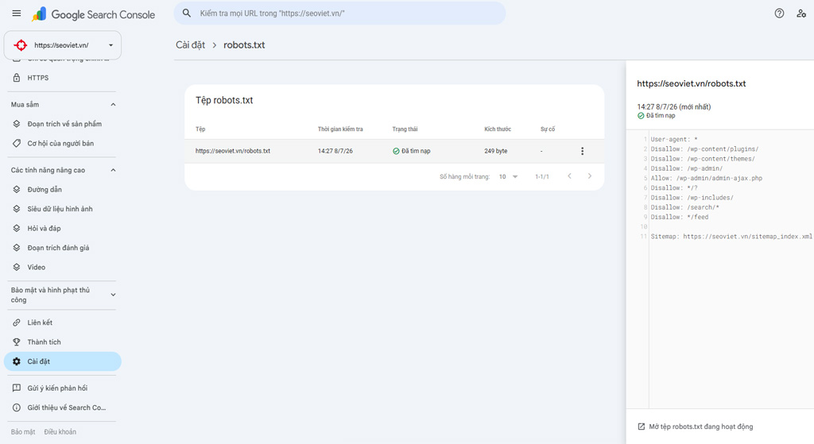Click 14:27 8/7/26 (mới nhất) version text
The height and width of the screenshot is (444, 814).
click(x=674, y=107)
